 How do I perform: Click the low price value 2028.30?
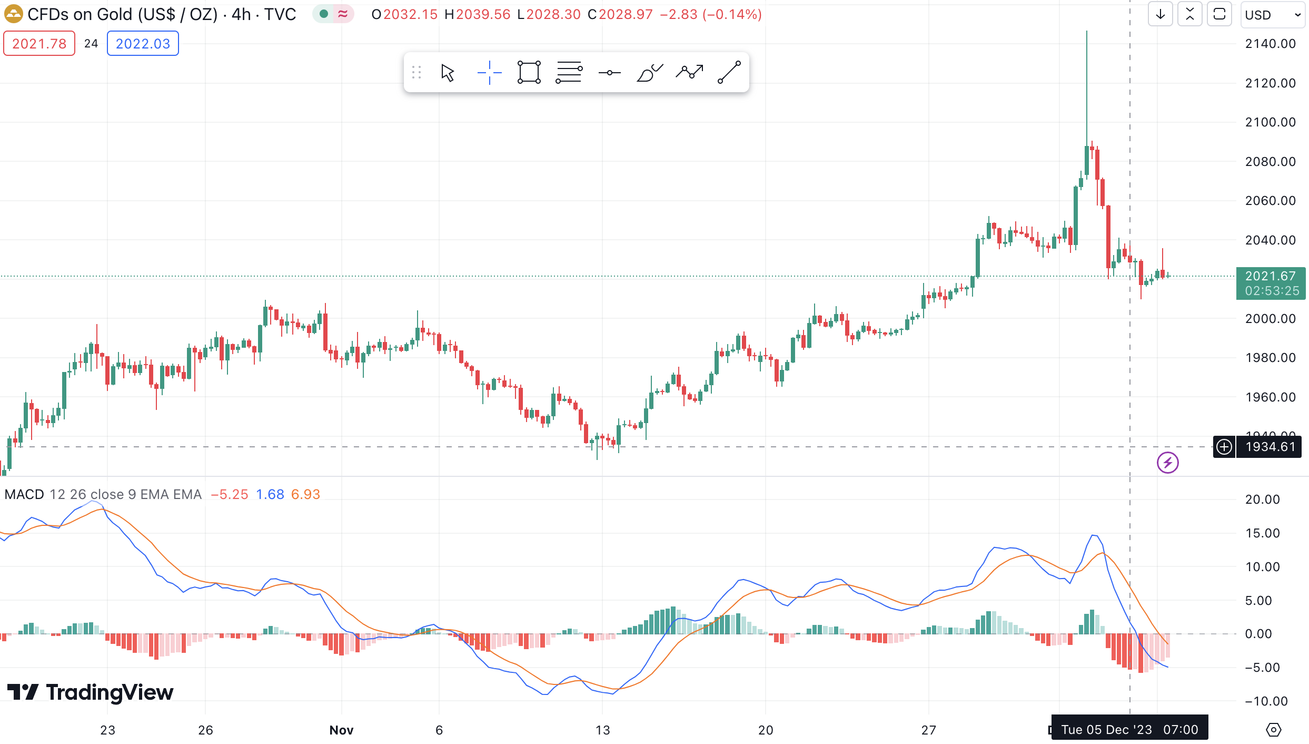pos(553,14)
